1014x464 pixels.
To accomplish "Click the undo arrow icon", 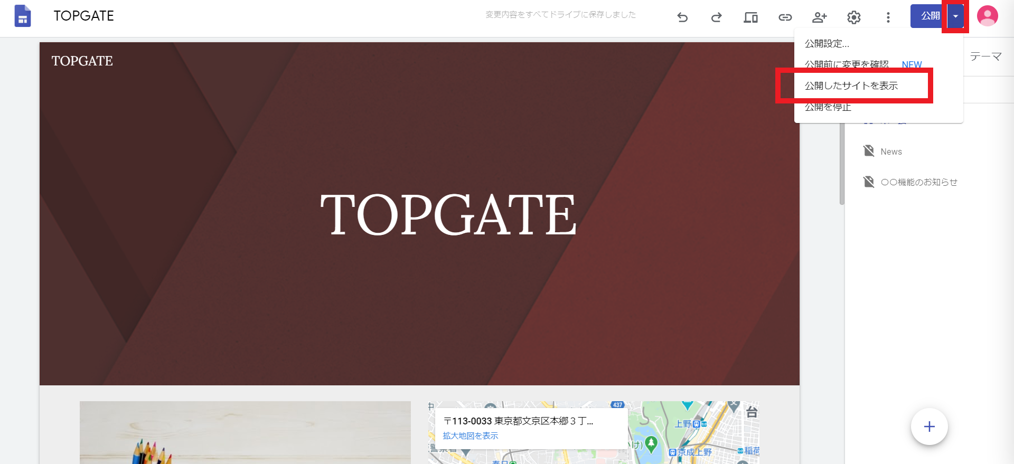I will pyautogui.click(x=682, y=17).
